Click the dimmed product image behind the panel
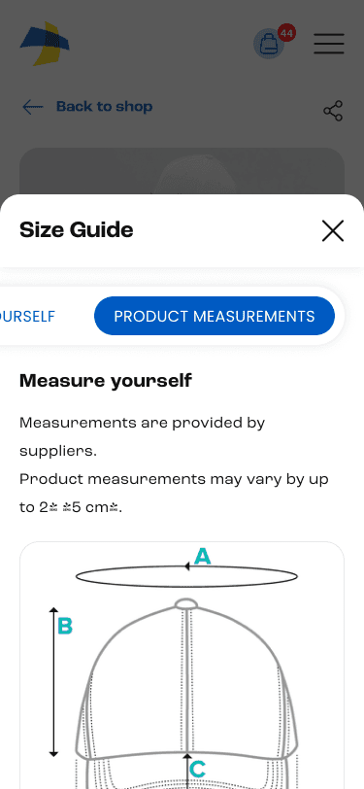 (x=182, y=171)
